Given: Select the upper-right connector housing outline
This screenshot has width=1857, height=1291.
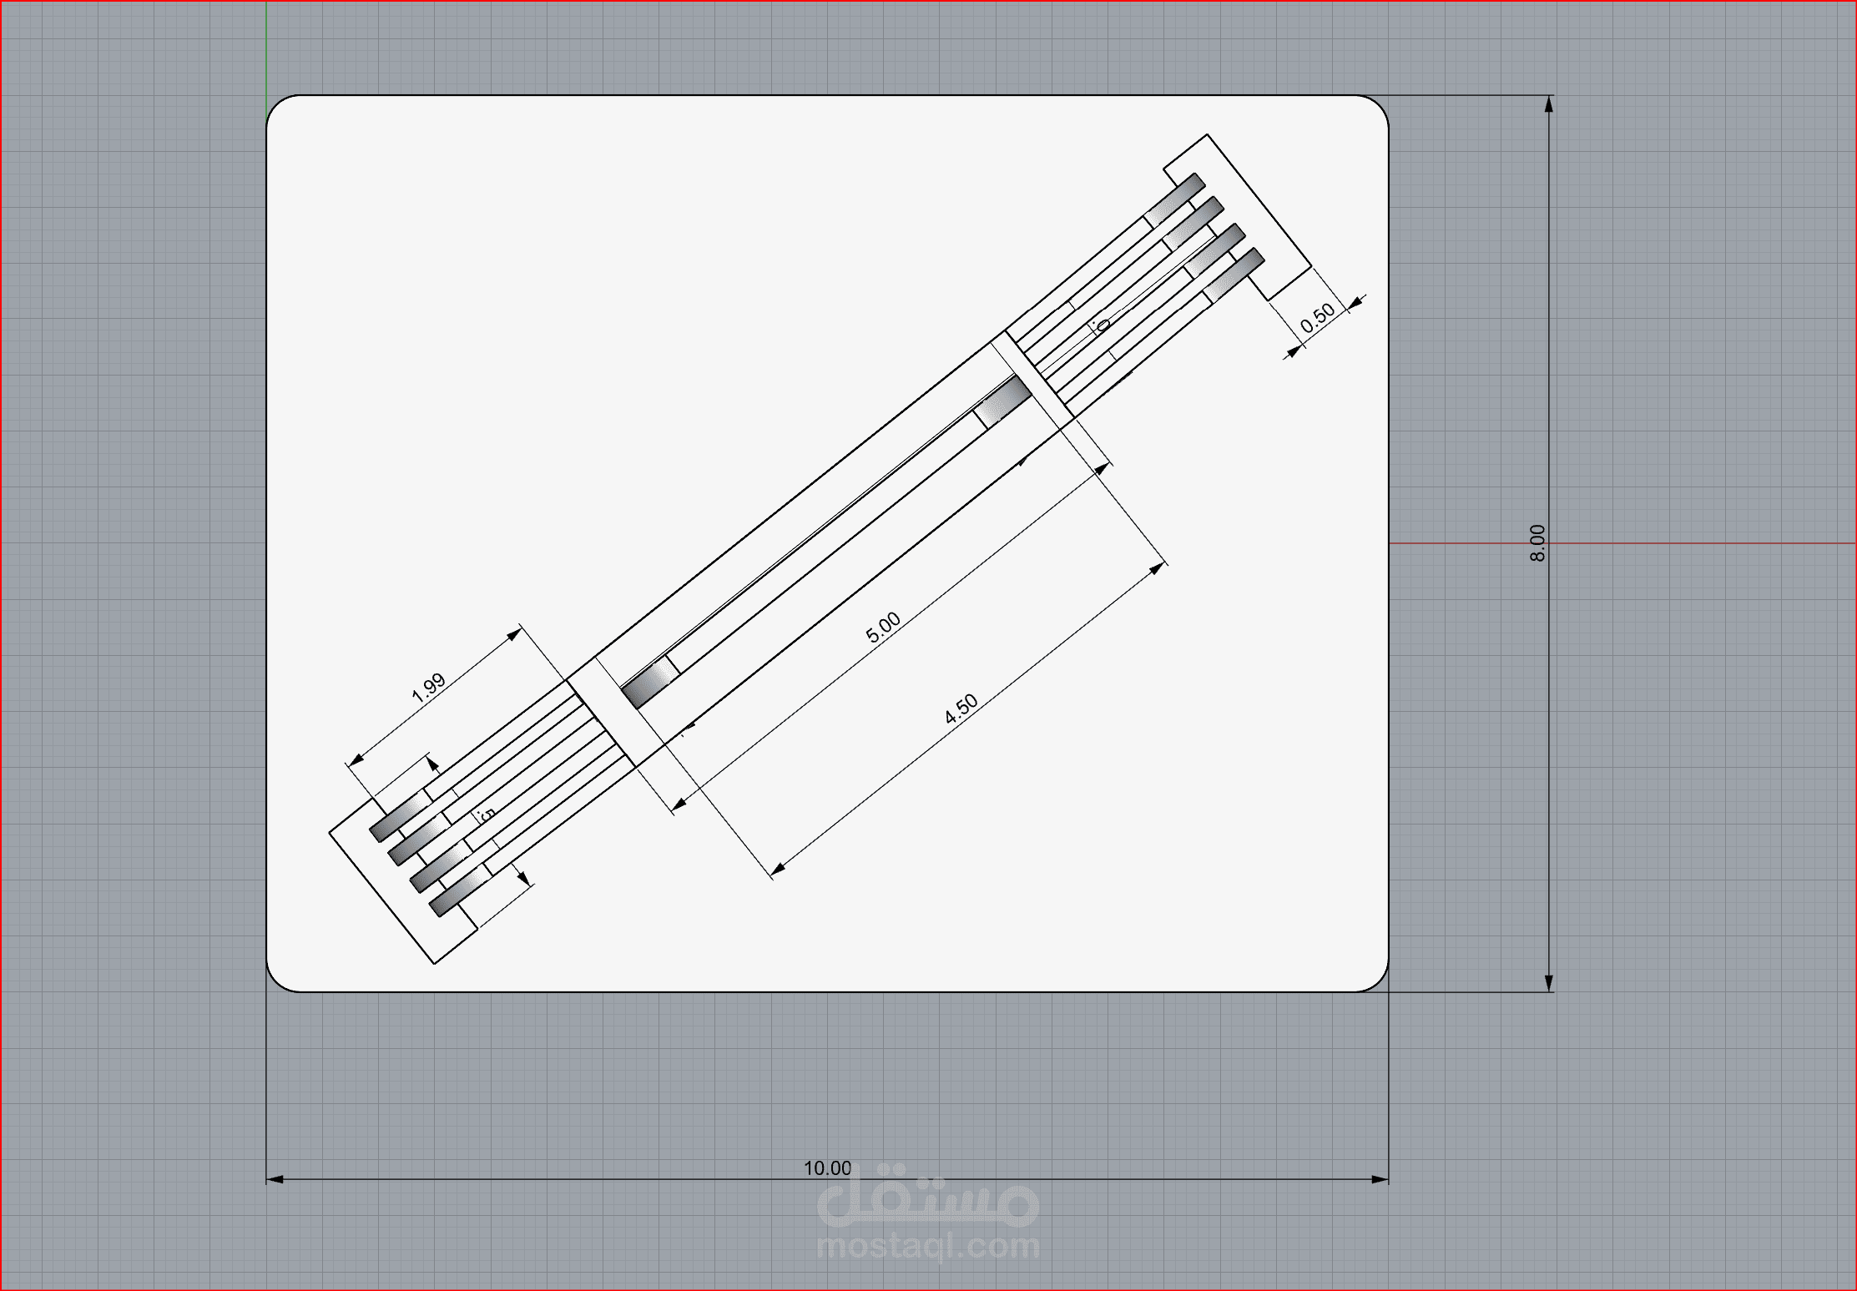Looking at the screenshot, I should 1260,202.
